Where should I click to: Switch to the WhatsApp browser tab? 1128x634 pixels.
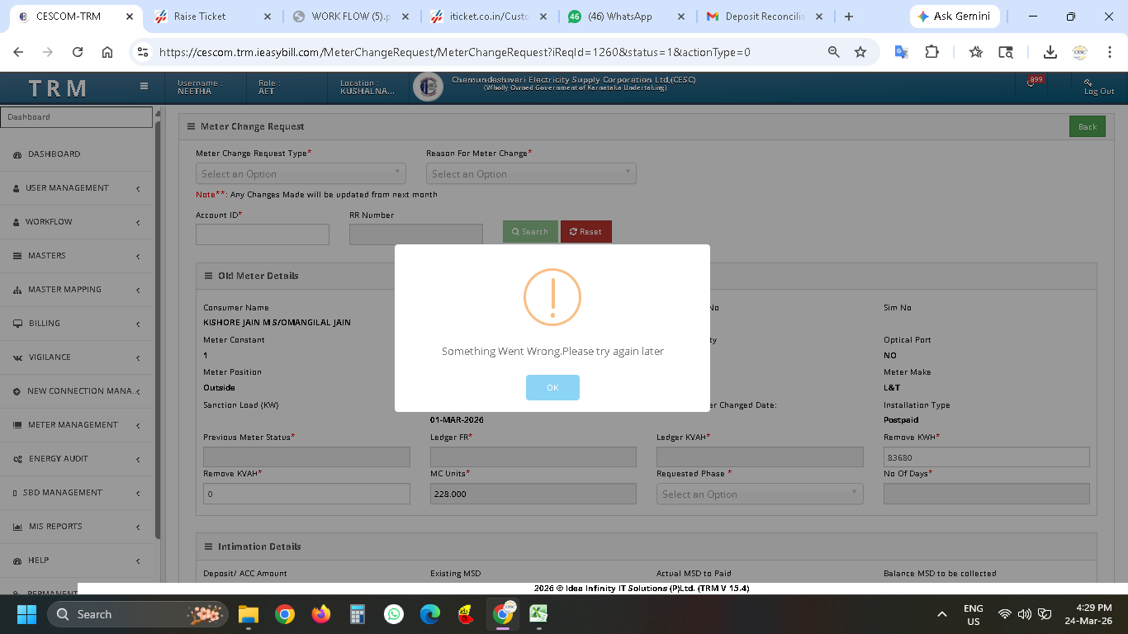pyautogui.click(x=626, y=17)
